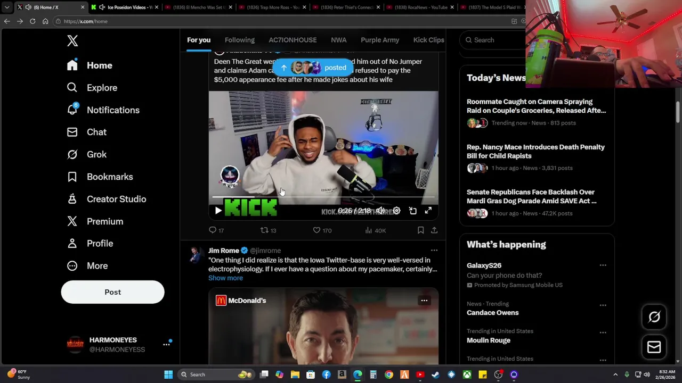The image size is (682, 383).
Task: Switch to Ice Poseidon Videos browser tab
Action: click(124, 7)
